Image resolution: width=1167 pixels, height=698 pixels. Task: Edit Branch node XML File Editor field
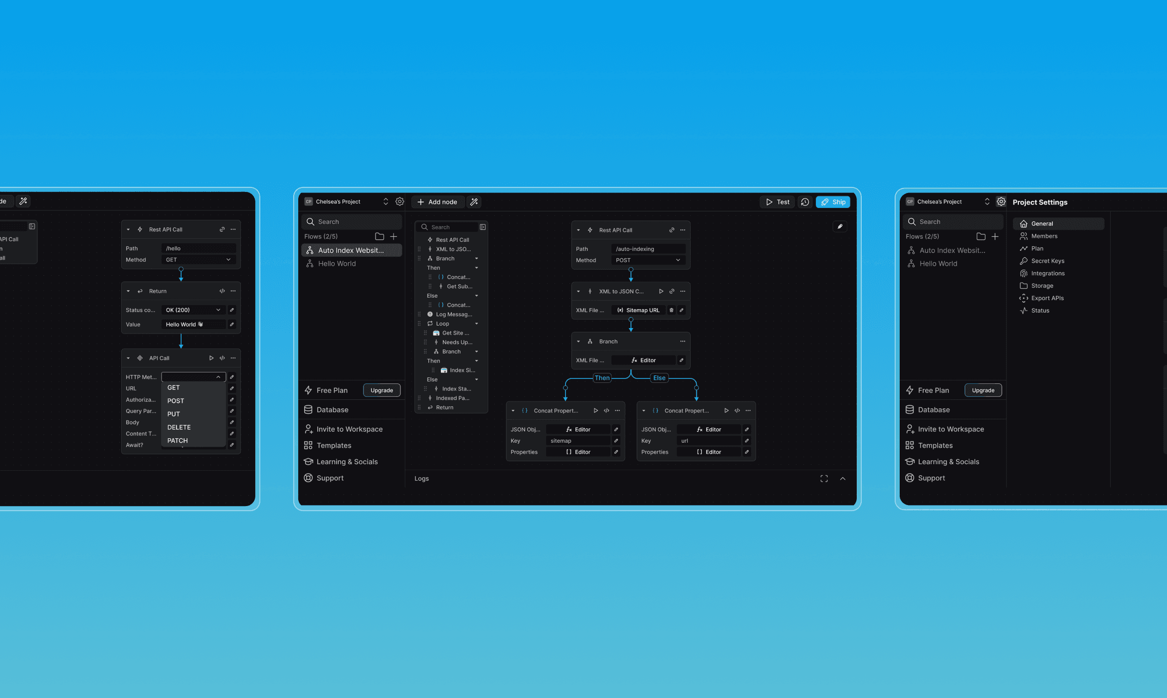pyautogui.click(x=682, y=360)
